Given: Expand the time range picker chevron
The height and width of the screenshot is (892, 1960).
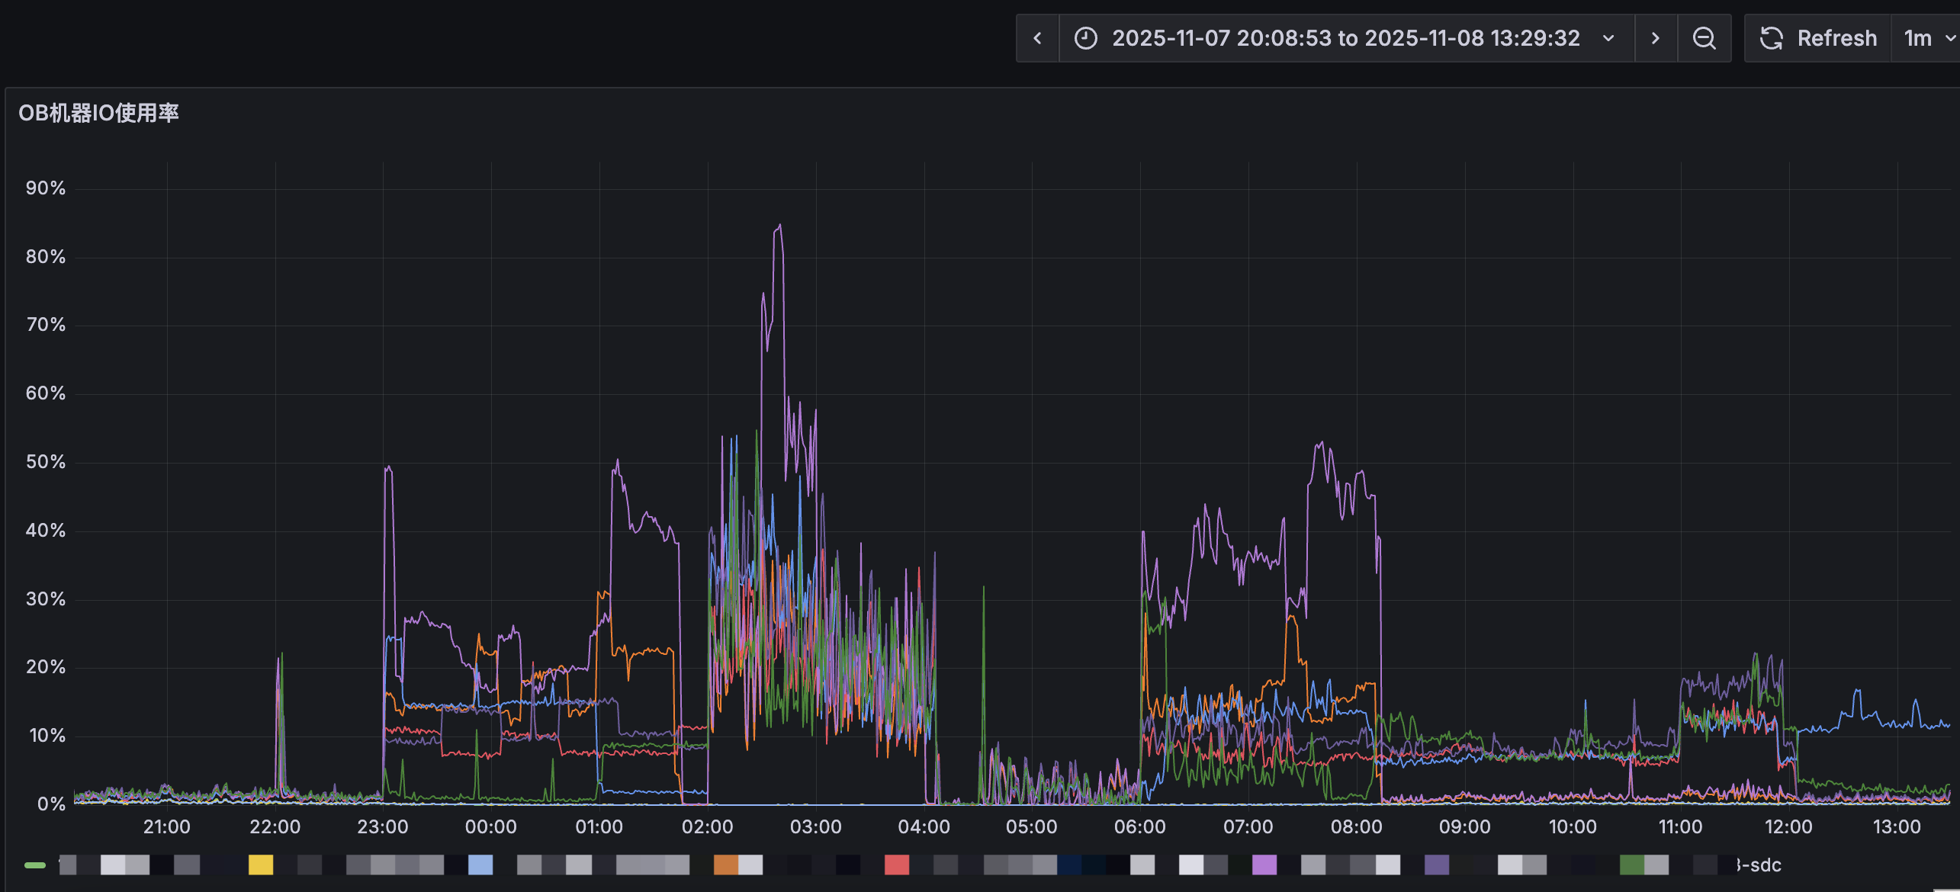Looking at the screenshot, I should (1608, 38).
